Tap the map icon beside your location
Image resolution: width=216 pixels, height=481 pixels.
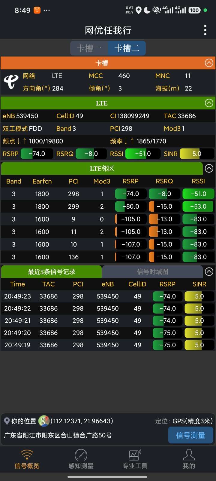click(x=44, y=421)
